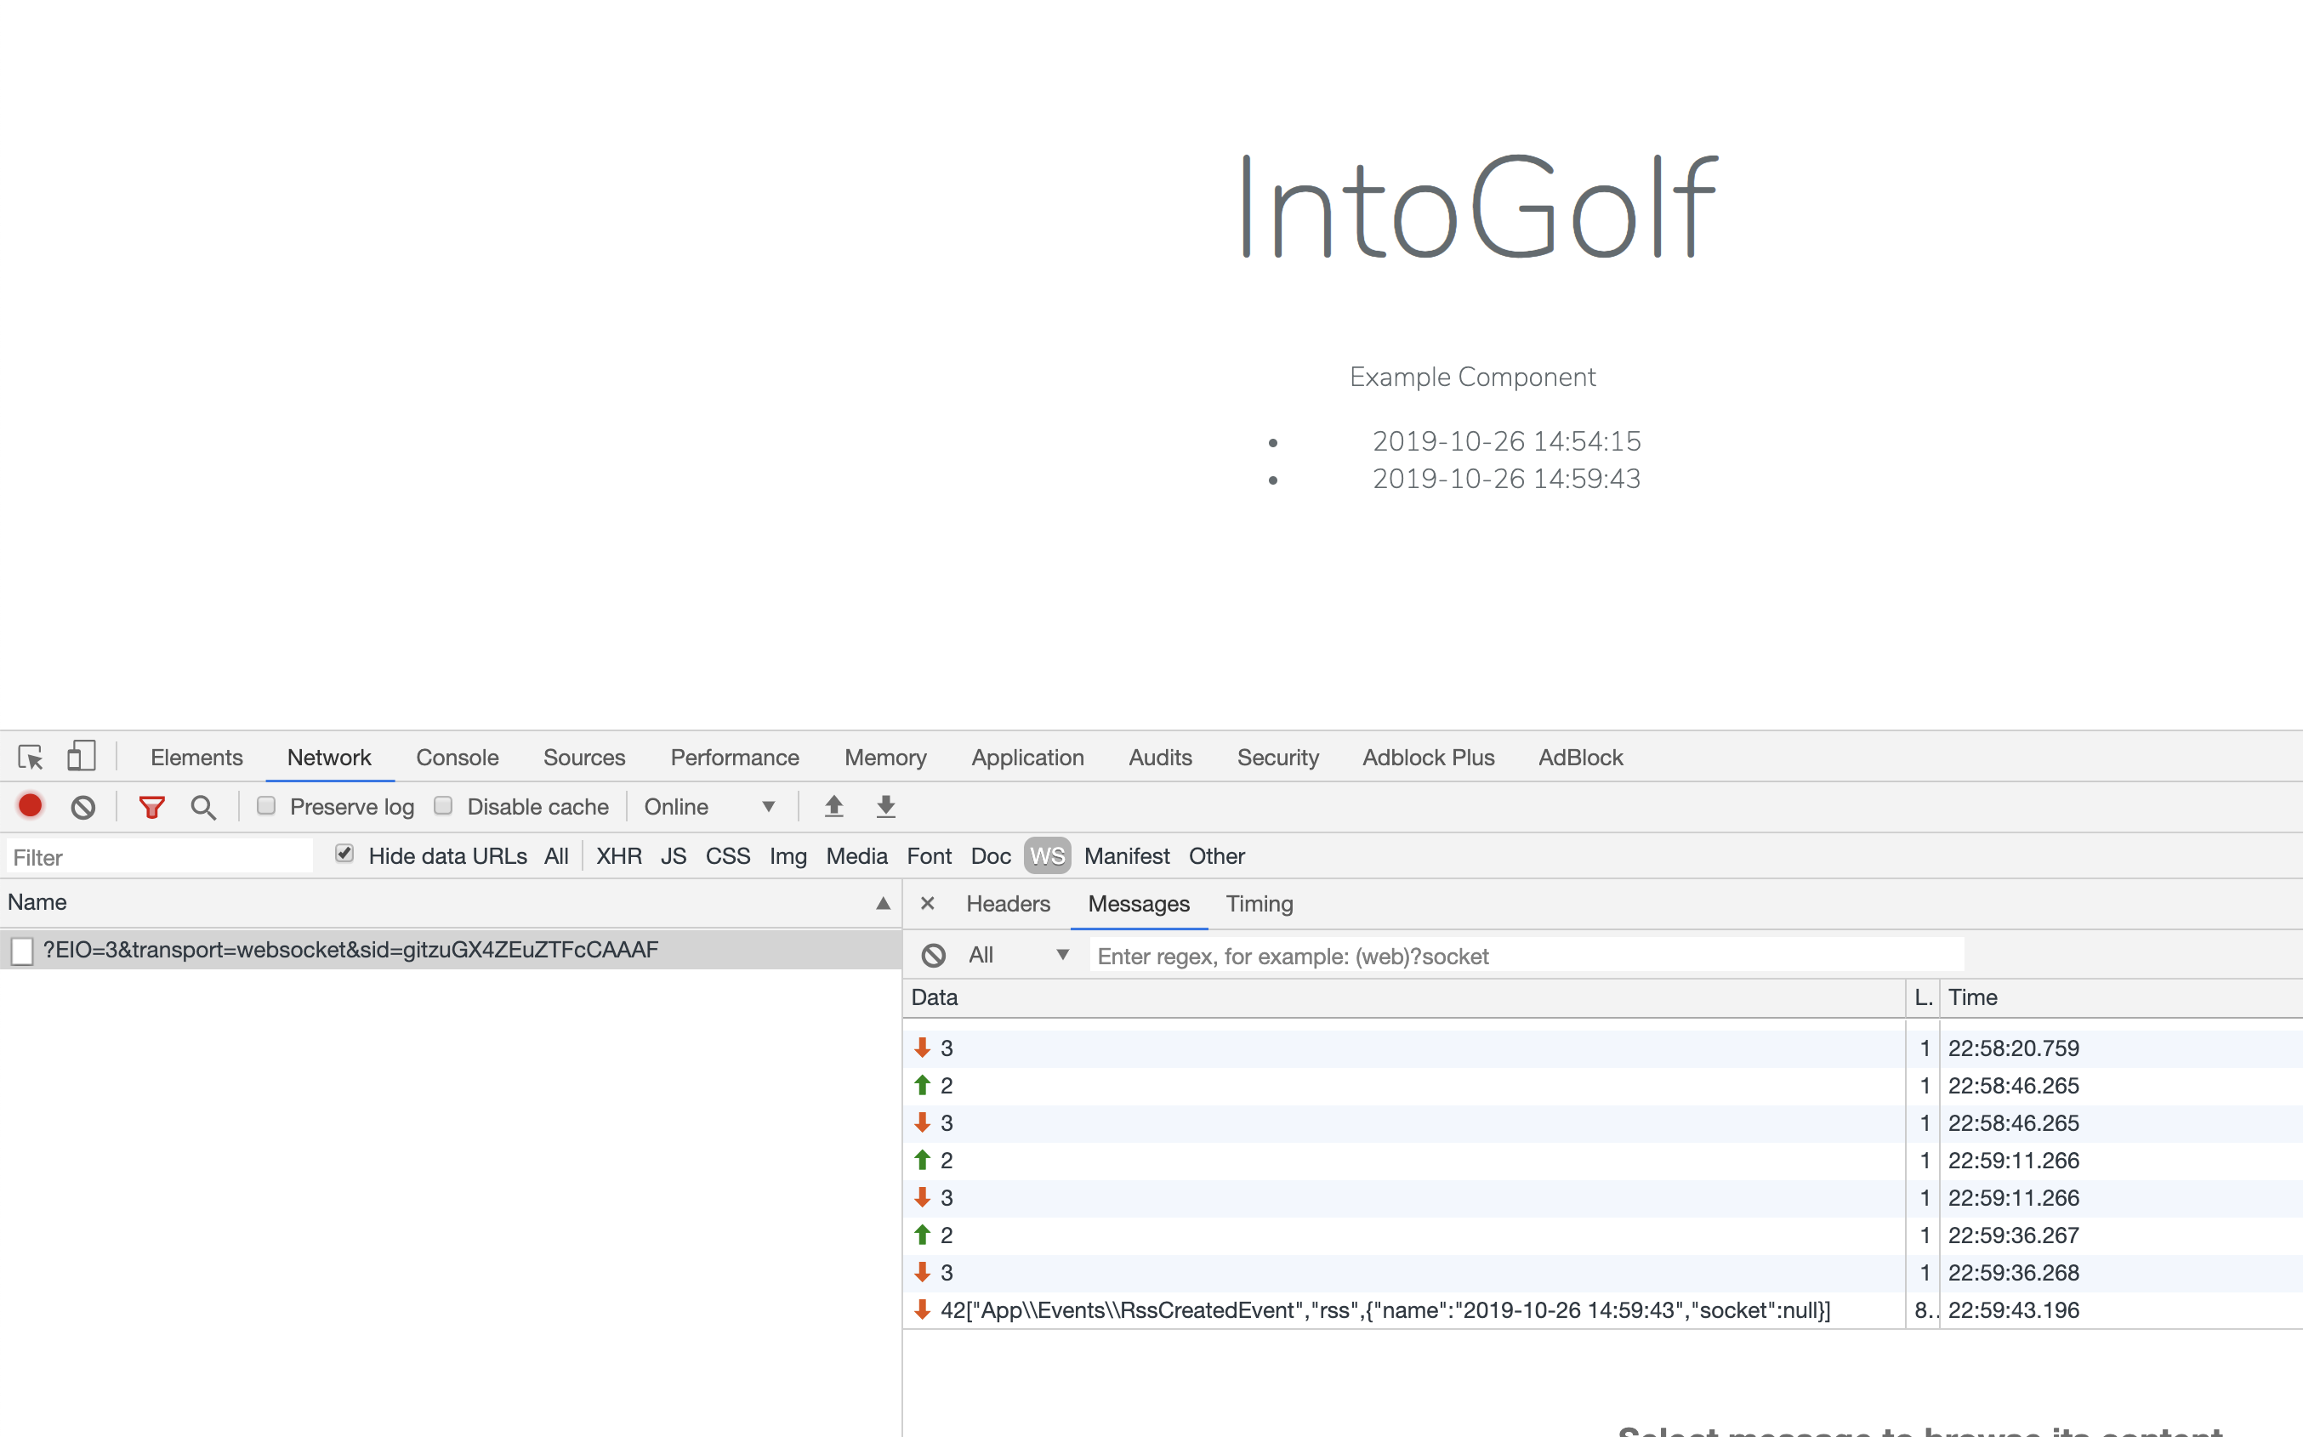Toggle the red filter funnel icon
The height and width of the screenshot is (1437, 2303).
pos(152,807)
